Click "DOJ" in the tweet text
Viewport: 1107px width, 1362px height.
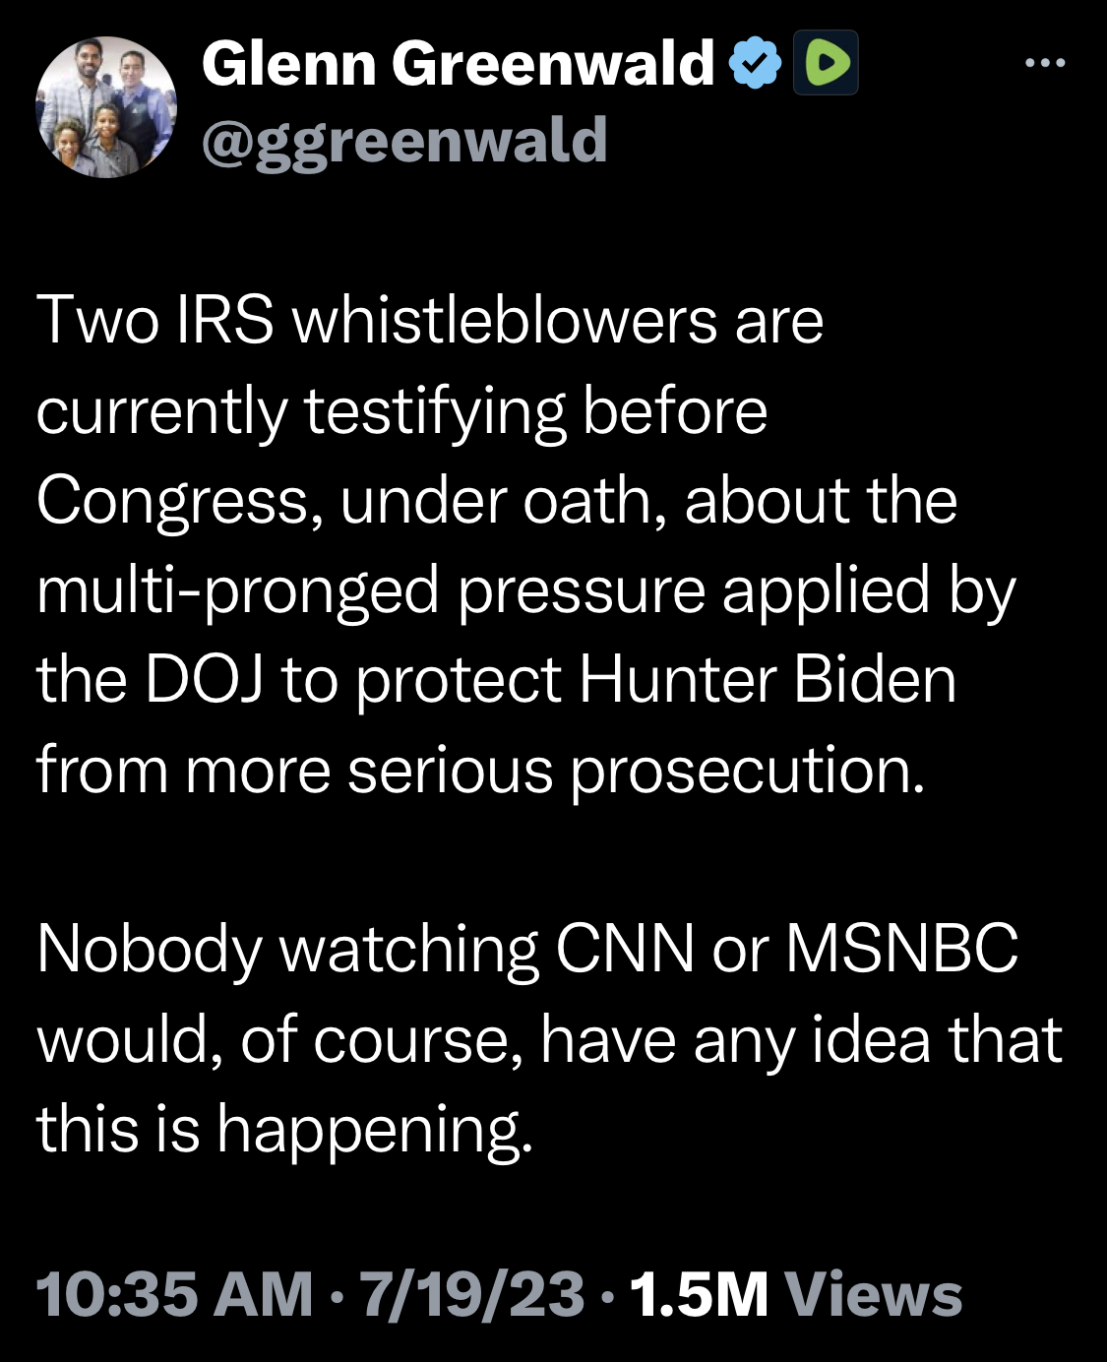point(204,680)
